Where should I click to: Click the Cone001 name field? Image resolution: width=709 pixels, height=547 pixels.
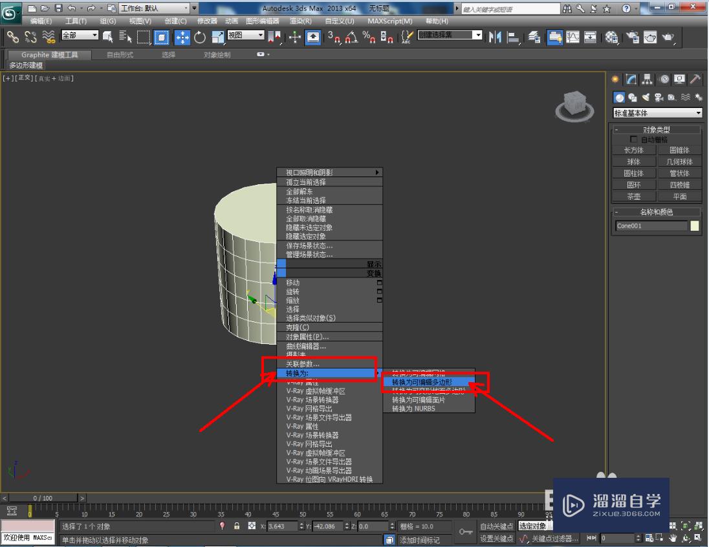pos(651,226)
